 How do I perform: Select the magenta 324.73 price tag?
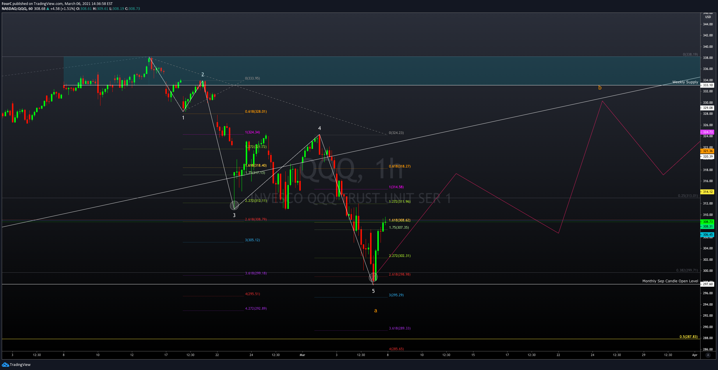[x=707, y=132]
